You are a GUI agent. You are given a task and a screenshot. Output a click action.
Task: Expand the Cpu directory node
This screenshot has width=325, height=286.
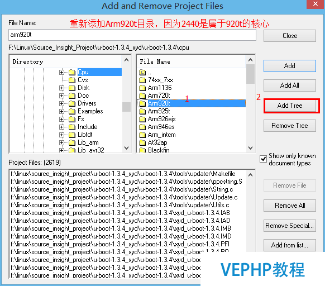(61, 72)
